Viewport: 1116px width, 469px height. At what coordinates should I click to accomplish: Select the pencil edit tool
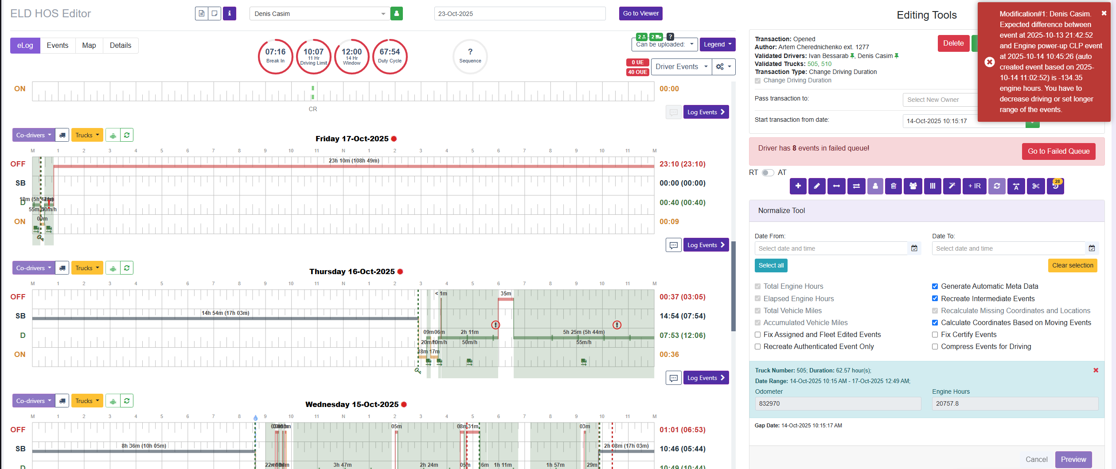(817, 186)
